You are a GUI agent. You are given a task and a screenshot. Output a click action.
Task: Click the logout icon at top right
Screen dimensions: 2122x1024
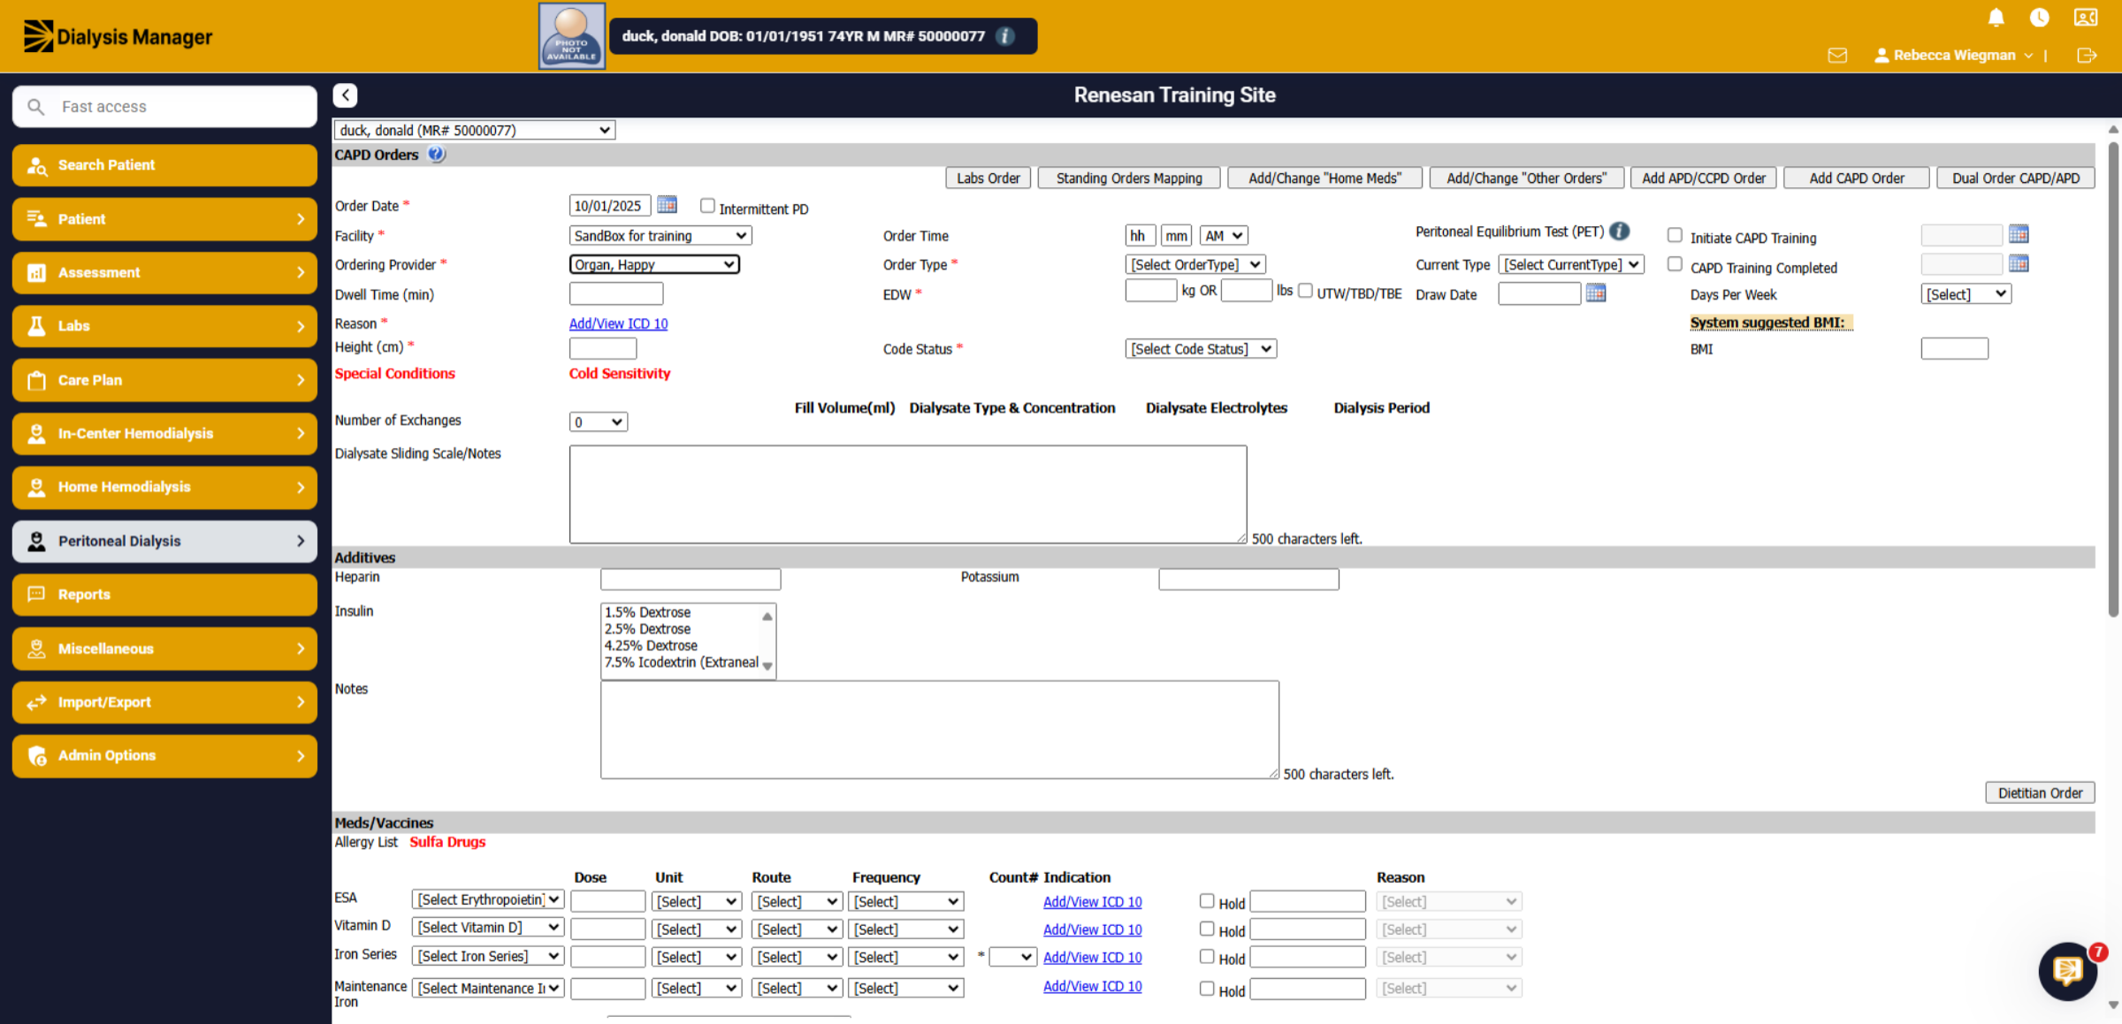coord(2087,56)
